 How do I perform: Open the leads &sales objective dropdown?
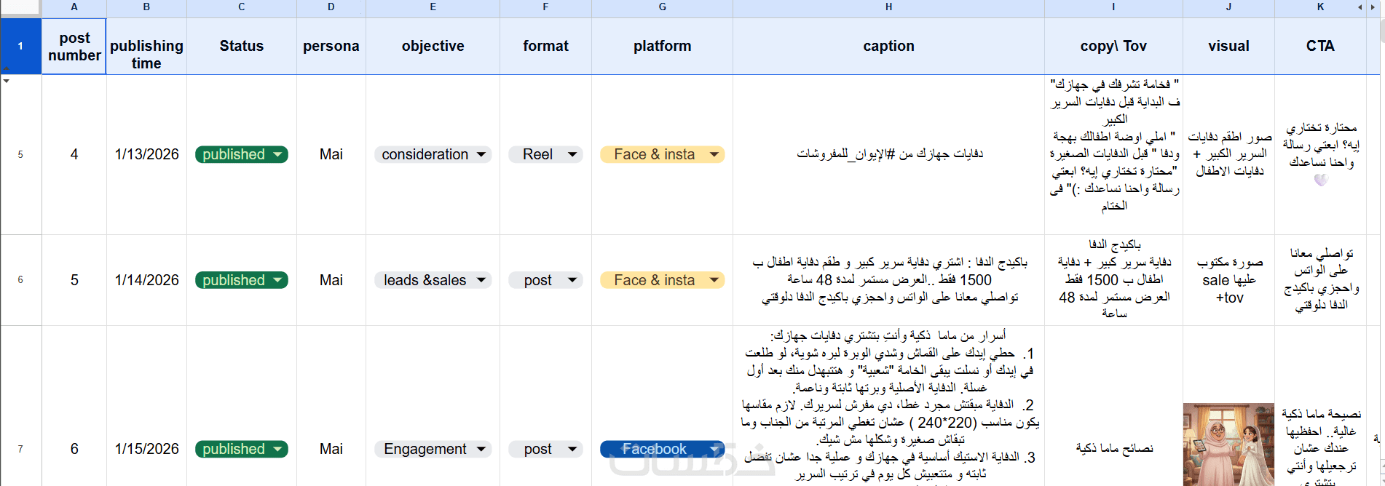[x=481, y=281]
